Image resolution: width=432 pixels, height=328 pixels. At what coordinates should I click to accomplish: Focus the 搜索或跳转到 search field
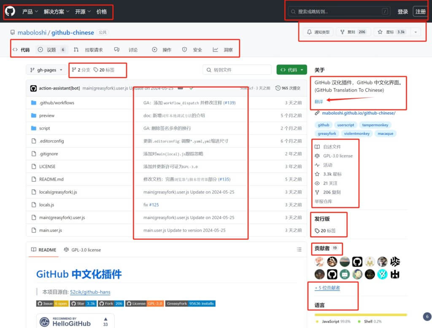tap(339, 11)
